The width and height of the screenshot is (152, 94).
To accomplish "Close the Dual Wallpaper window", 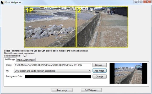I will (147, 2).
